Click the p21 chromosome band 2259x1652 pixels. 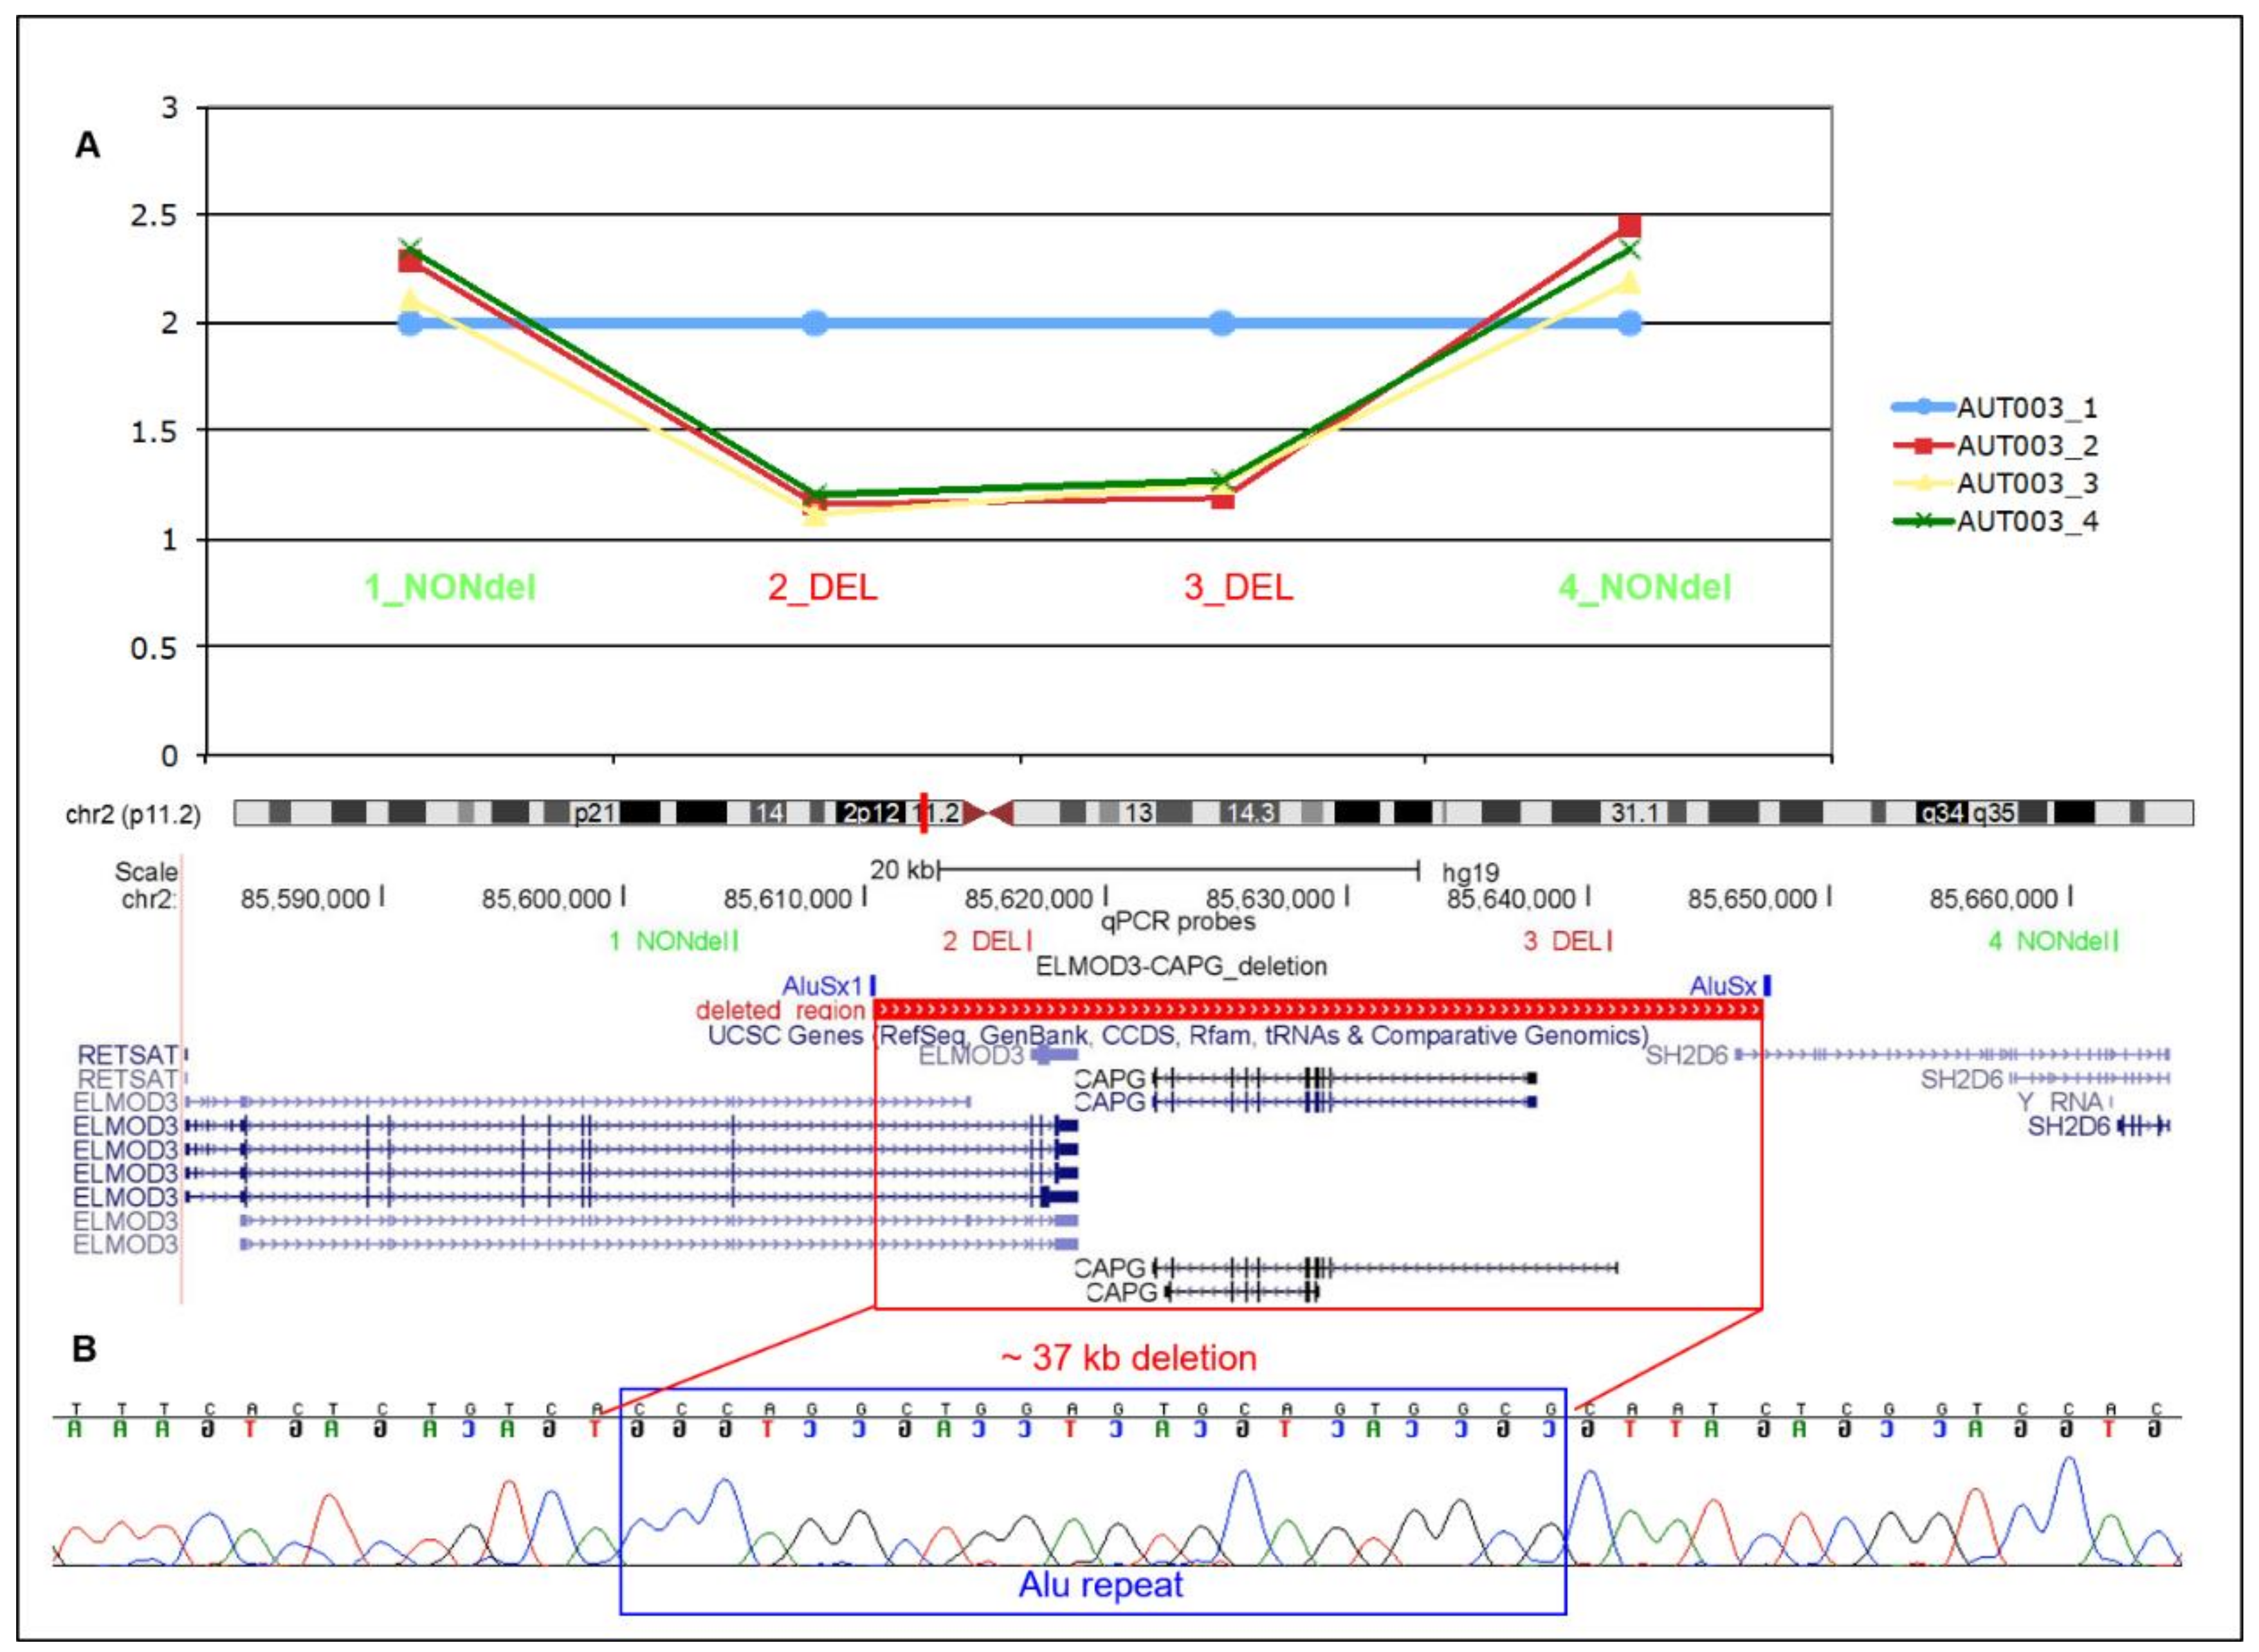click(x=594, y=813)
